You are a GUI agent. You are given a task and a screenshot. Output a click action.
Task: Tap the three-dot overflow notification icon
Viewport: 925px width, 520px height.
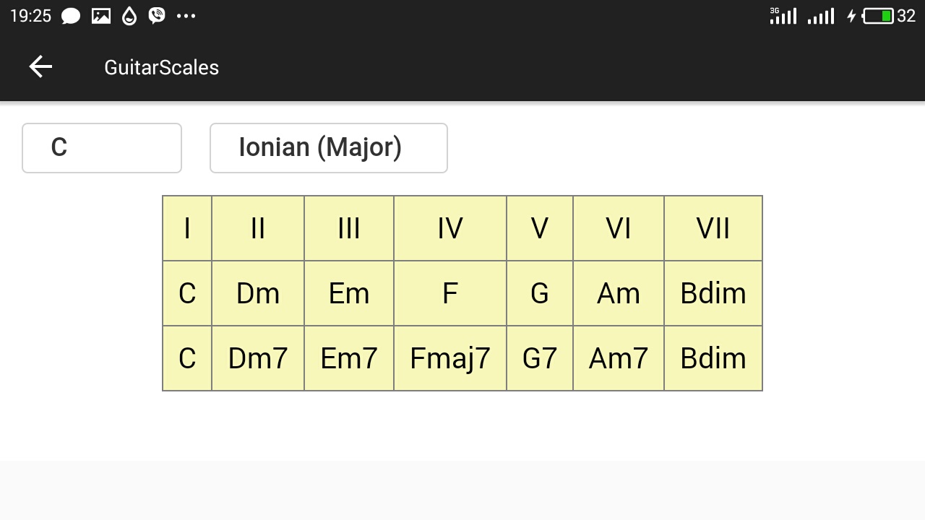(186, 16)
